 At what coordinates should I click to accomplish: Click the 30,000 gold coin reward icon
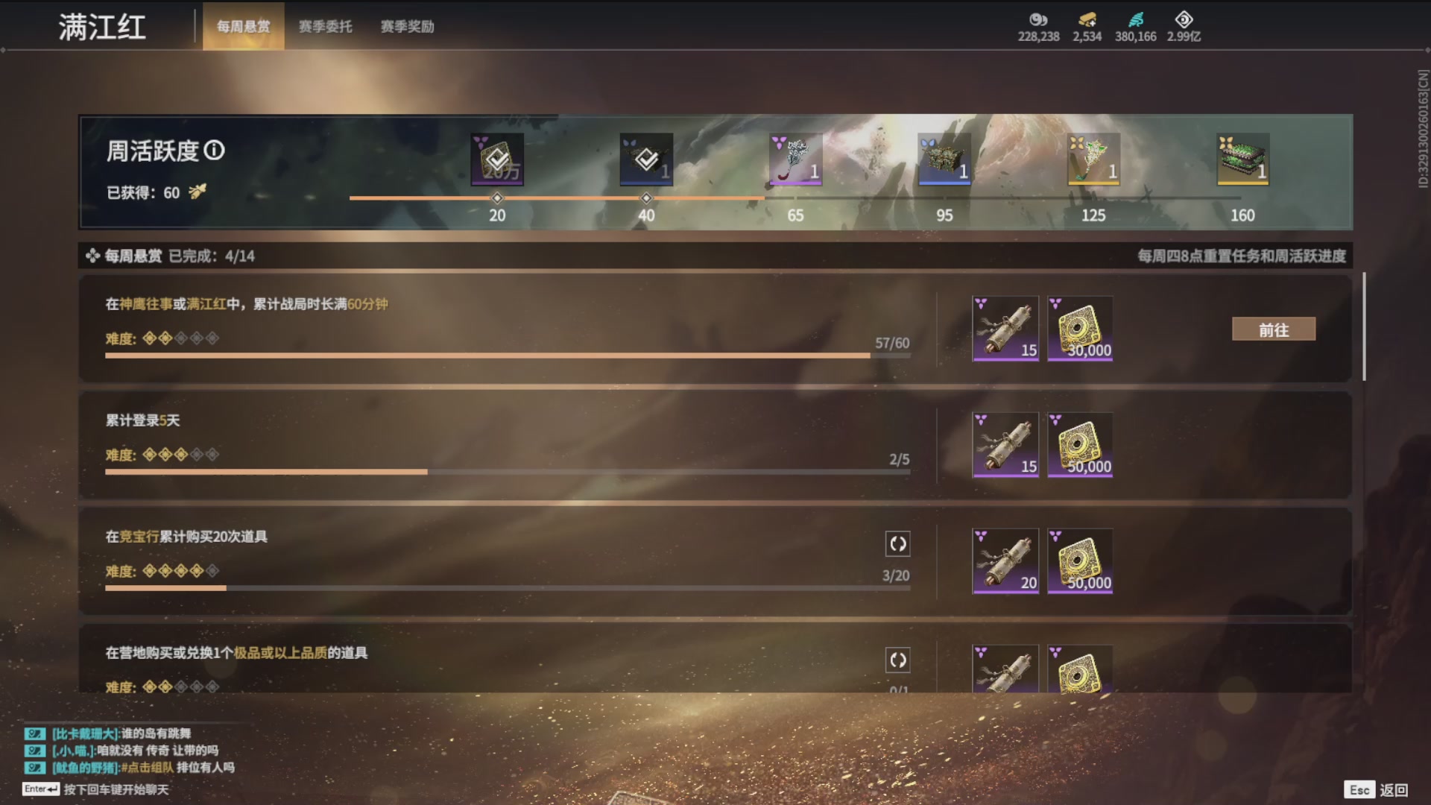click(1080, 329)
